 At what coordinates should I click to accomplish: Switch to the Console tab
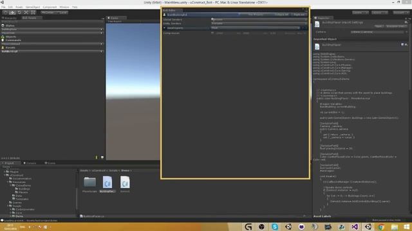30,163
